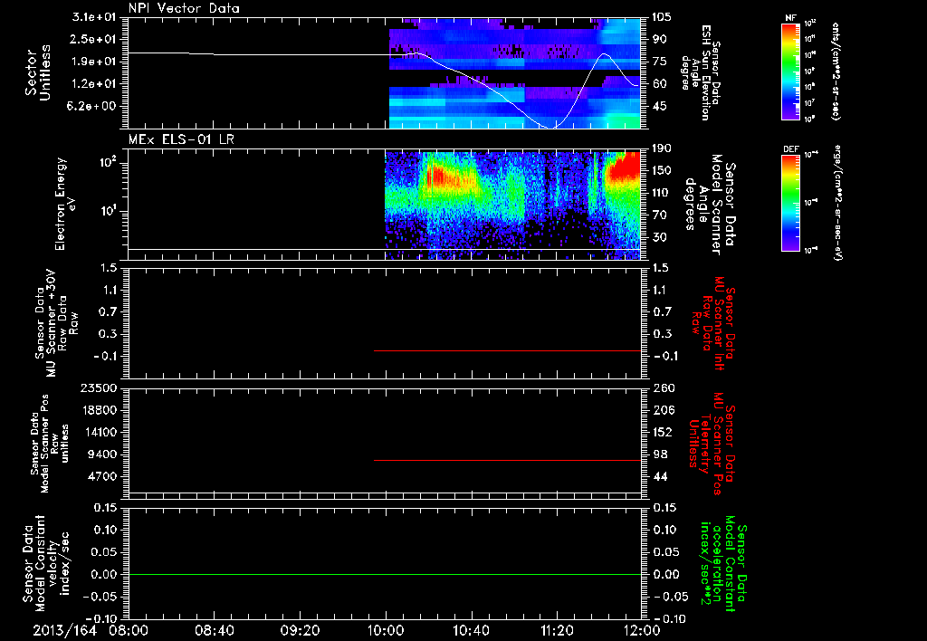
Task: Click the '110' scanner angle tick
Action: coord(662,193)
